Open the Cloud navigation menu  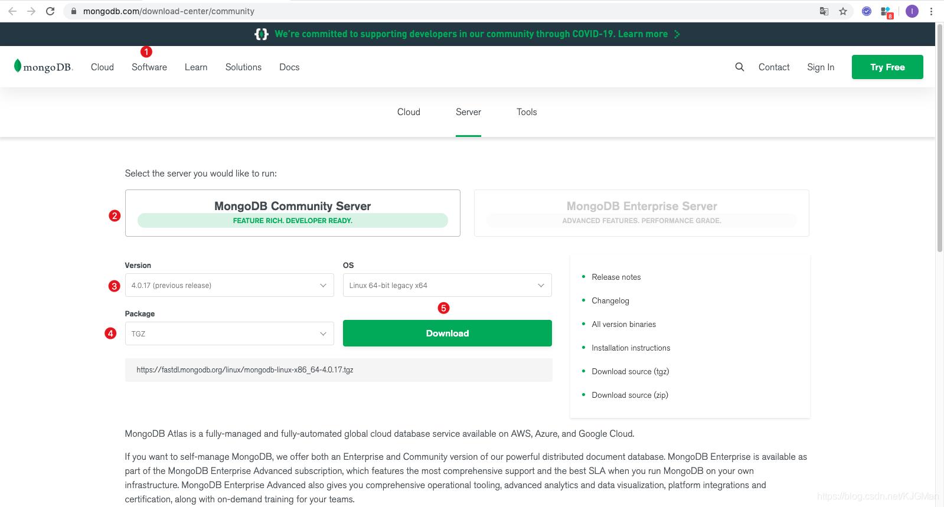[x=102, y=67]
